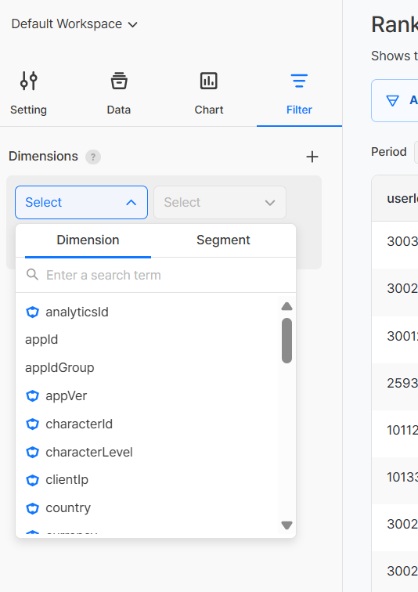Switch to the Dimension tab
418x592 pixels.
88,240
